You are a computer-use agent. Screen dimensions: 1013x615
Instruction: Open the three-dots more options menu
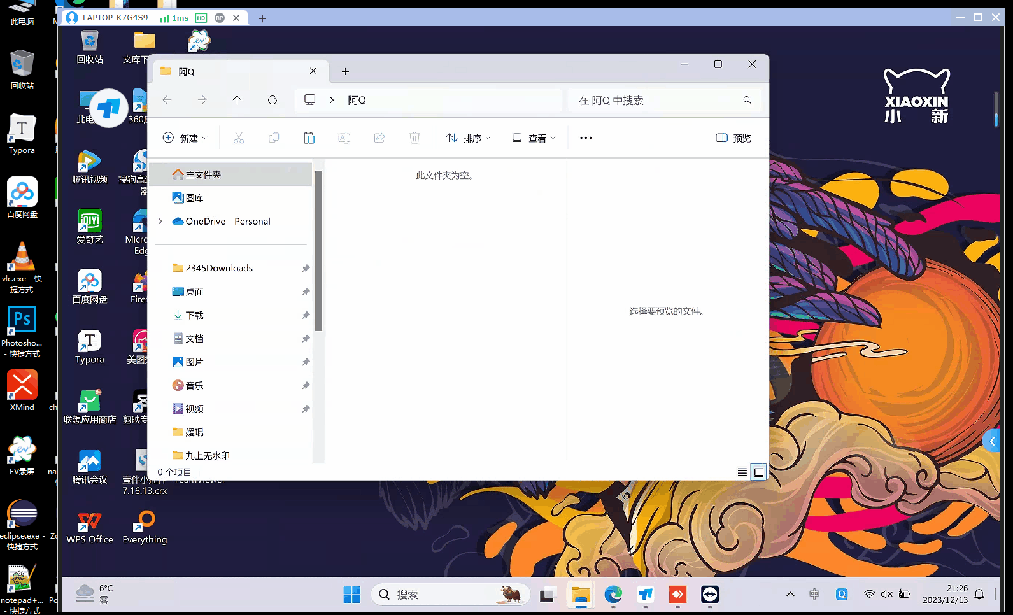[x=586, y=138]
